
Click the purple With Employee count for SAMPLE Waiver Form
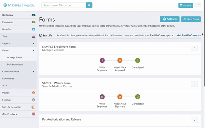click(x=102, y=97)
